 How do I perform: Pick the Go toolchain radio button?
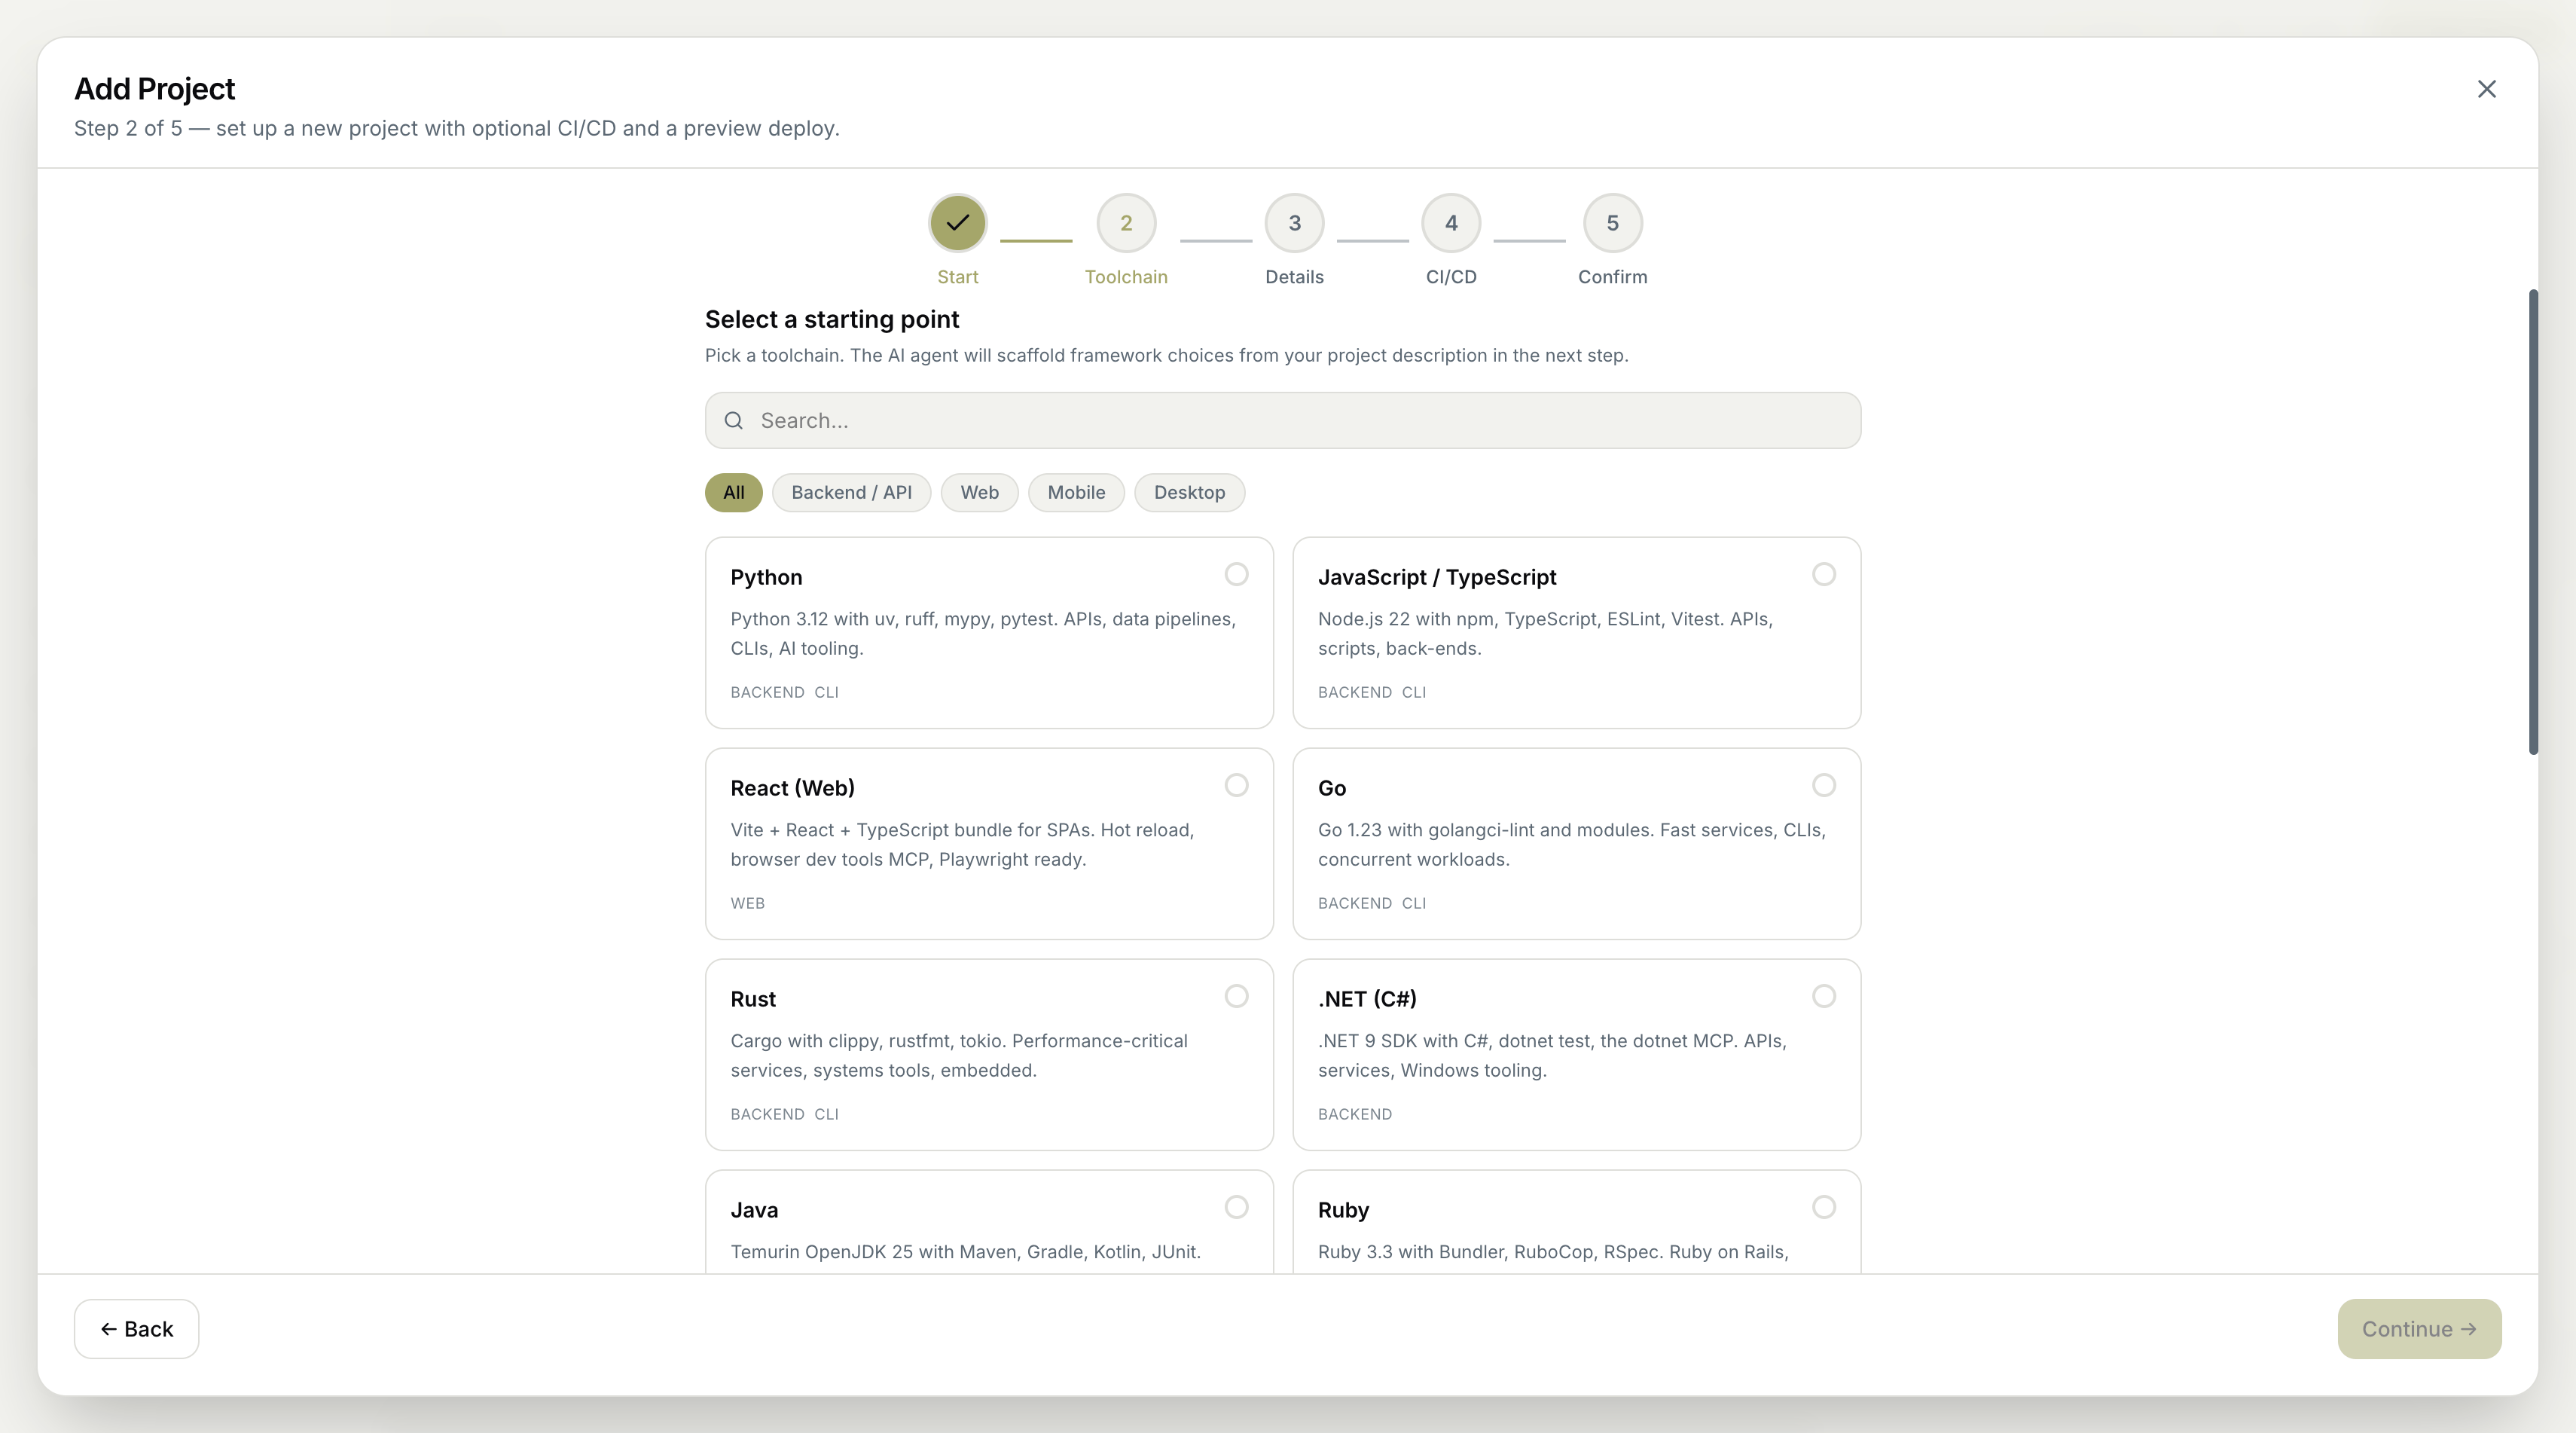[x=1823, y=785]
